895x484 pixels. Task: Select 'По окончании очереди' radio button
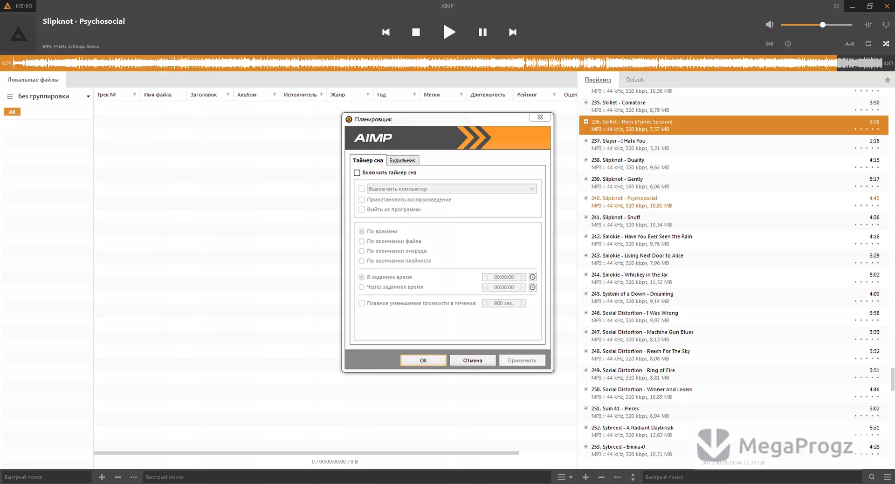click(x=361, y=251)
